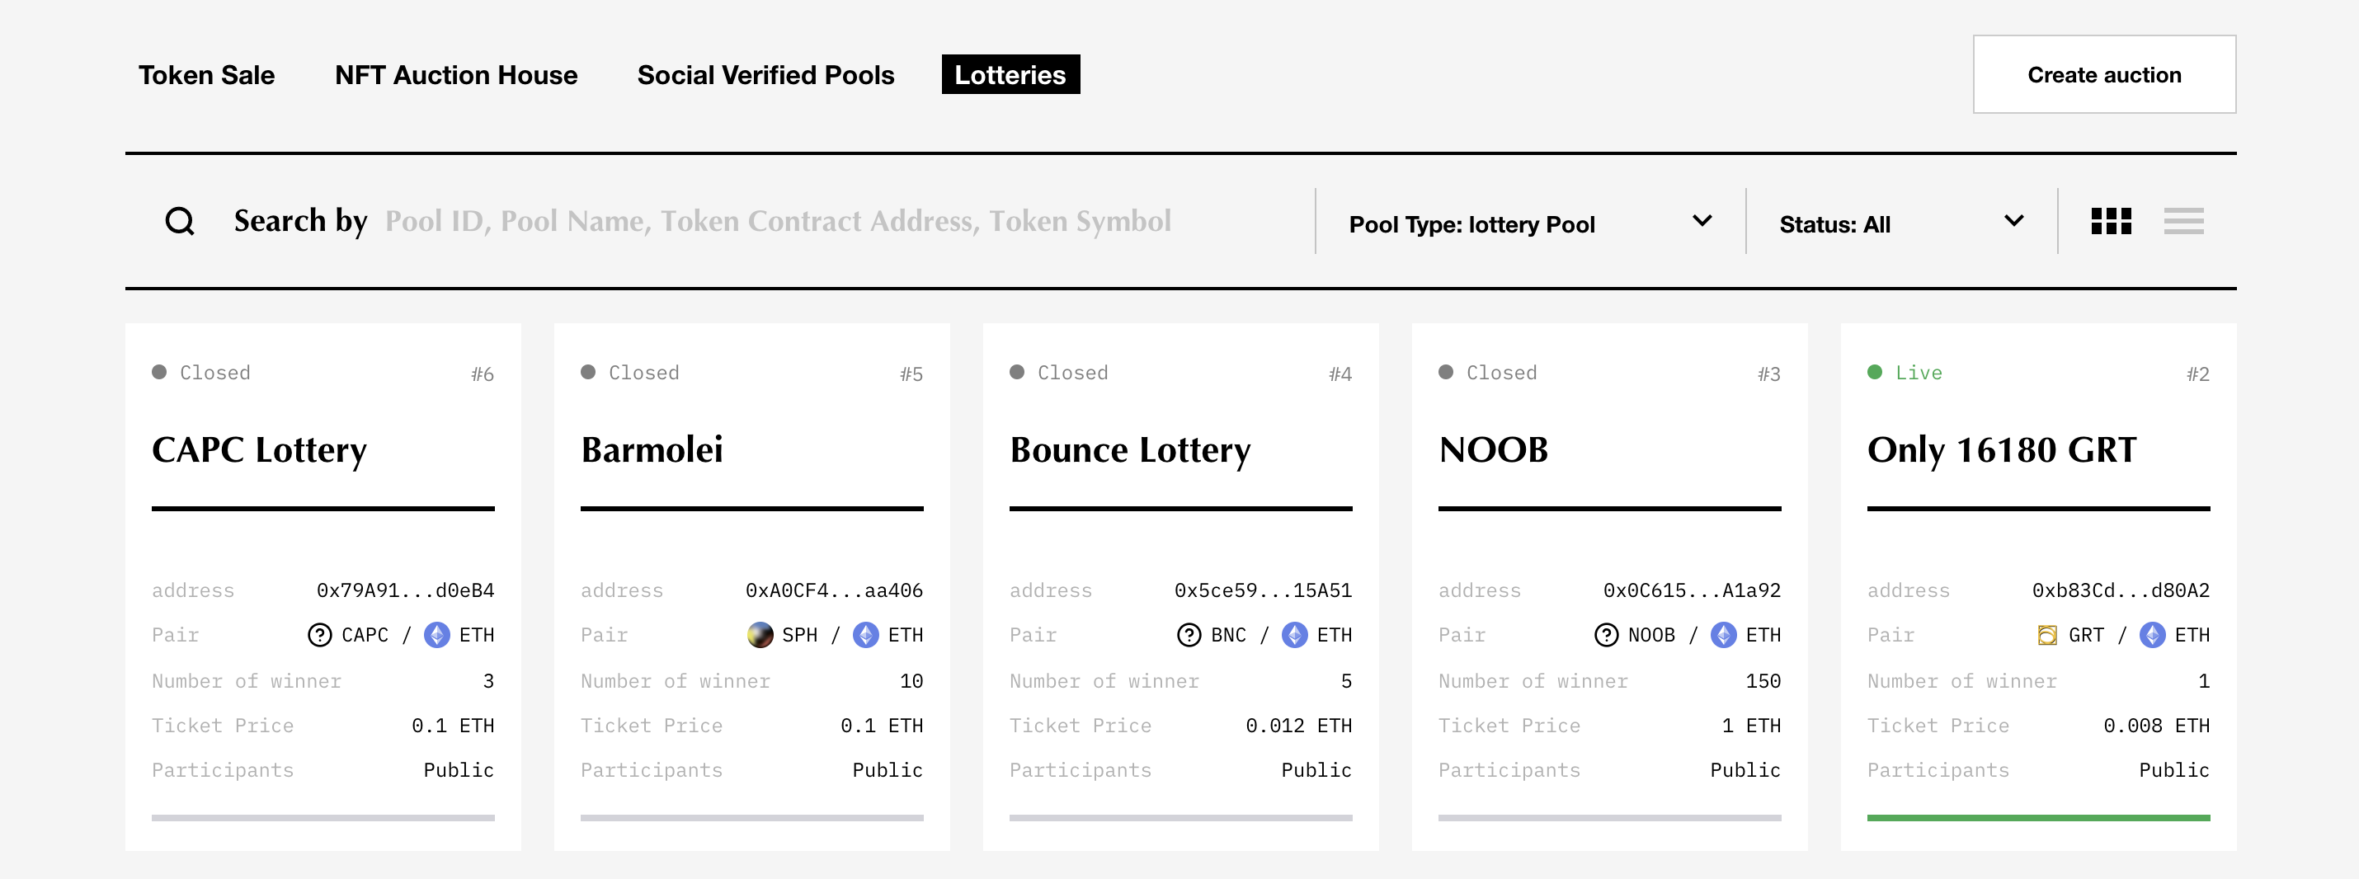Click the SPH token icon in Barmolei
Viewport: 2359px width, 879px height.
(760, 635)
